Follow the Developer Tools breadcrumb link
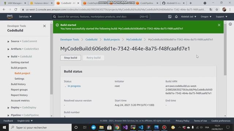The width and height of the screenshot is (234, 131). point(69,40)
